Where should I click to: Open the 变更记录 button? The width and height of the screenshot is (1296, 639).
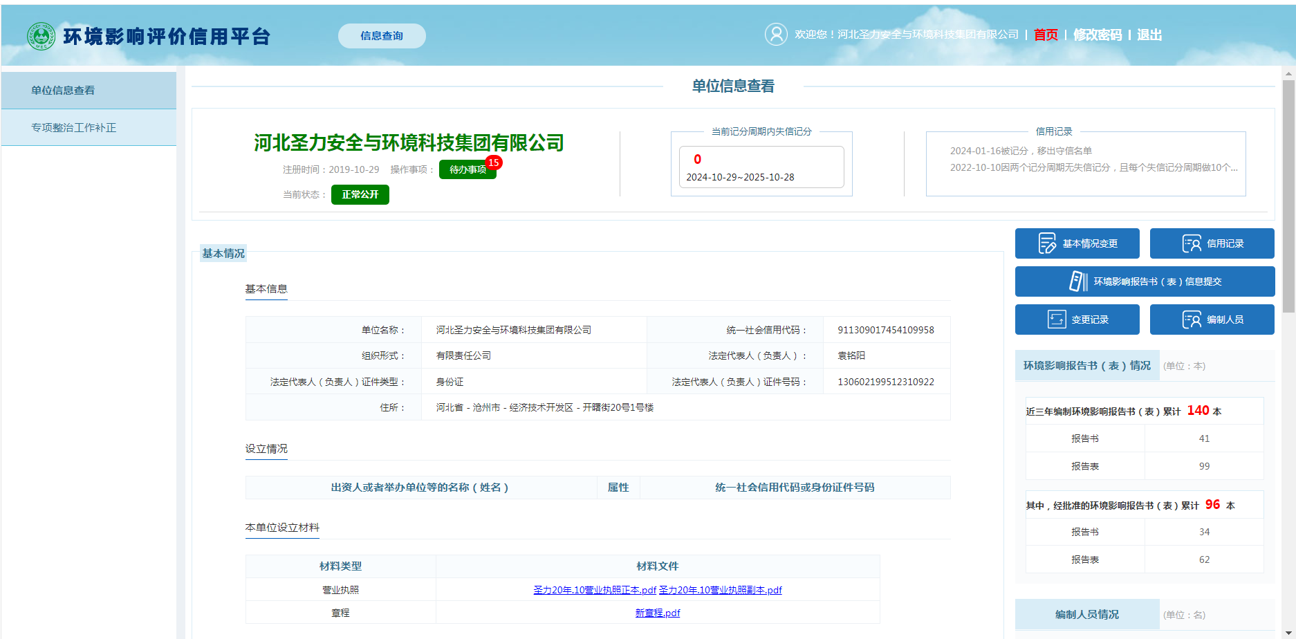pyautogui.click(x=1077, y=319)
